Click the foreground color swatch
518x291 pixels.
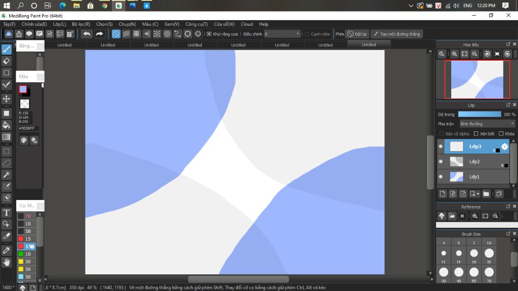tap(23, 89)
